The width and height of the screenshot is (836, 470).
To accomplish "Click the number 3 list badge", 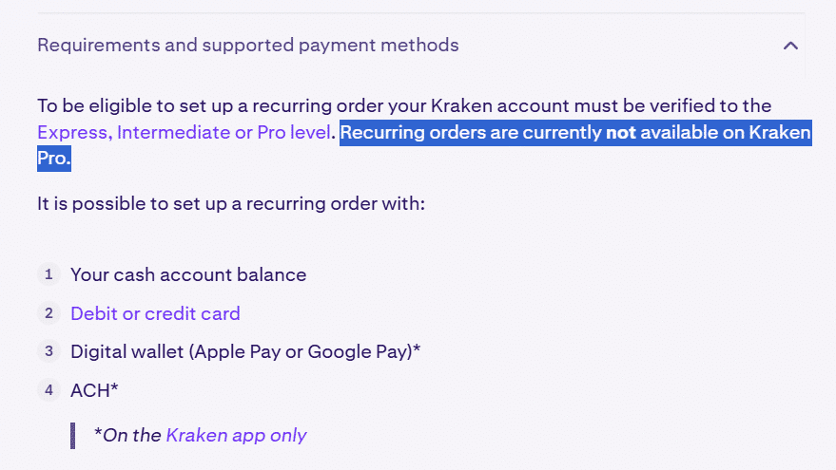I will tap(49, 351).
